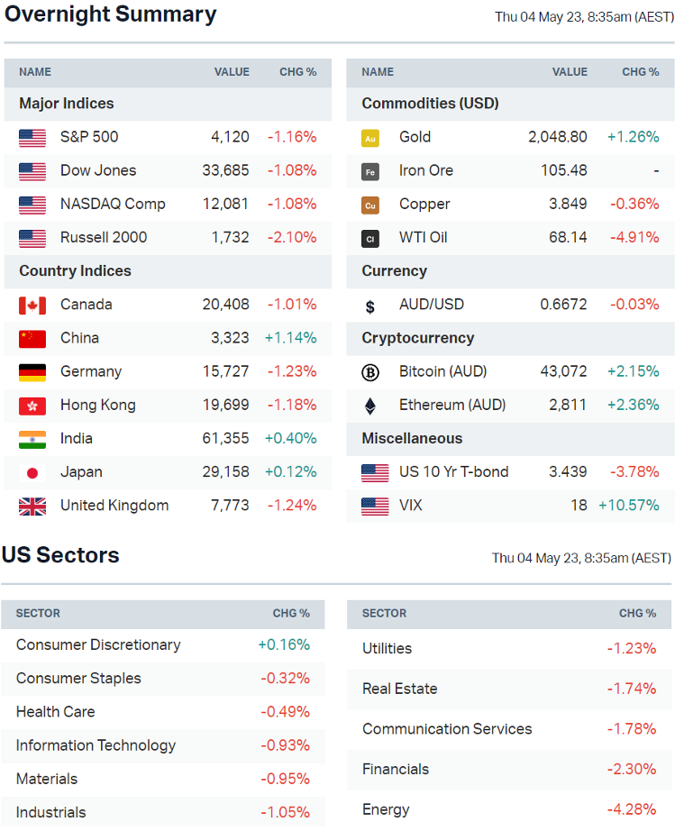Open the S&P 500 index link

[x=89, y=137]
